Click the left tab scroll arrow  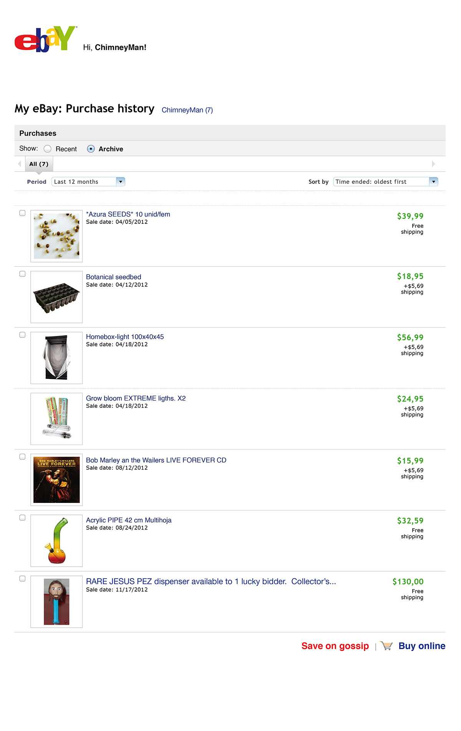[x=20, y=164]
